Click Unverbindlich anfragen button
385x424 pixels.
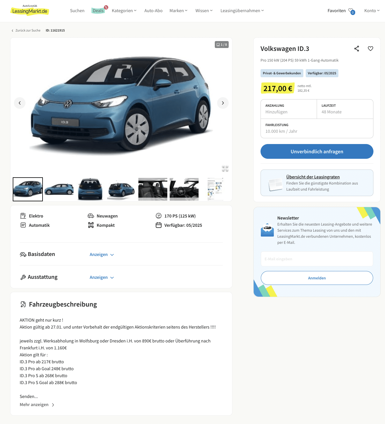coord(317,152)
